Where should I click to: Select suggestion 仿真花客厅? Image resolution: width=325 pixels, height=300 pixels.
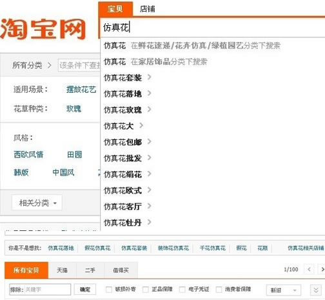[x=123, y=206]
